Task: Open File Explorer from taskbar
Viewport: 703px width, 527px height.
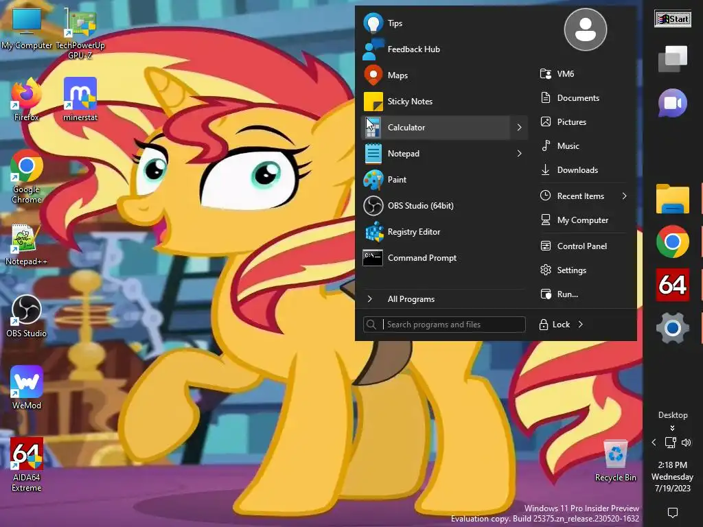Action: [x=673, y=198]
